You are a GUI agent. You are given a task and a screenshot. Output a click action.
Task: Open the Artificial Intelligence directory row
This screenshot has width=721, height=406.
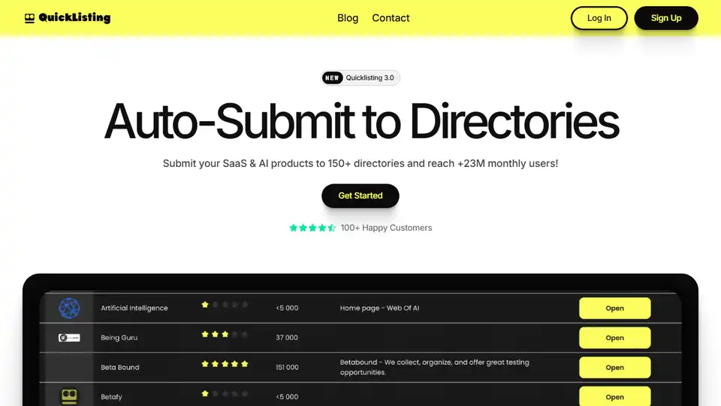point(614,308)
